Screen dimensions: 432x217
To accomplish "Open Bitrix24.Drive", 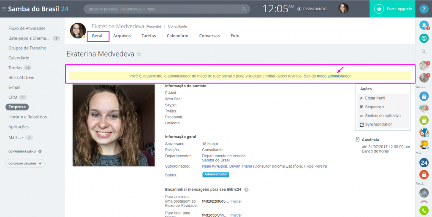I will click(22, 78).
